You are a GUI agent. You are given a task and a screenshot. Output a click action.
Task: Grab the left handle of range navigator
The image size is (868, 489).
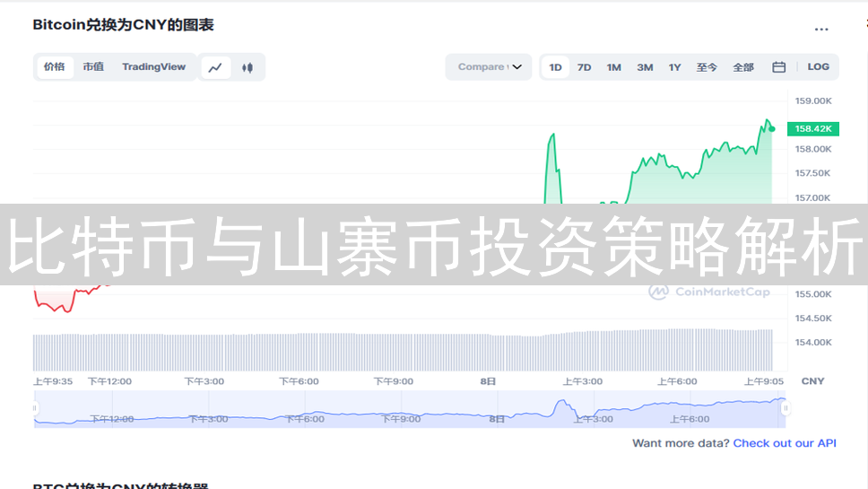[35, 408]
